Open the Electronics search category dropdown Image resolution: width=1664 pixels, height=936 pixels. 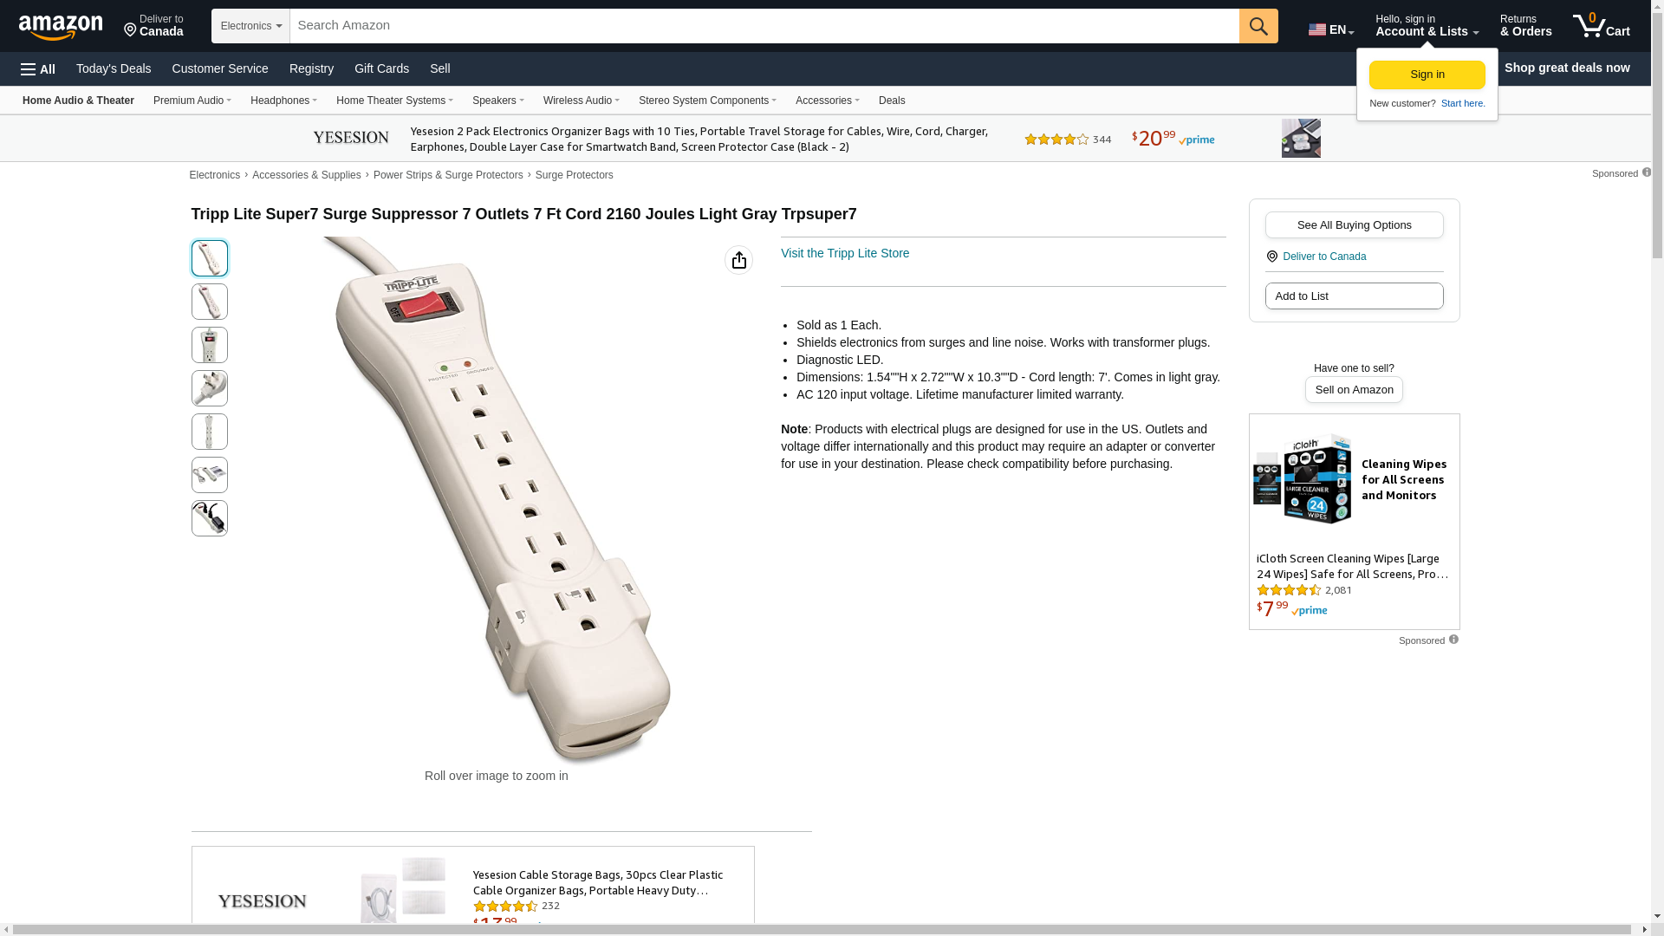[x=250, y=26]
